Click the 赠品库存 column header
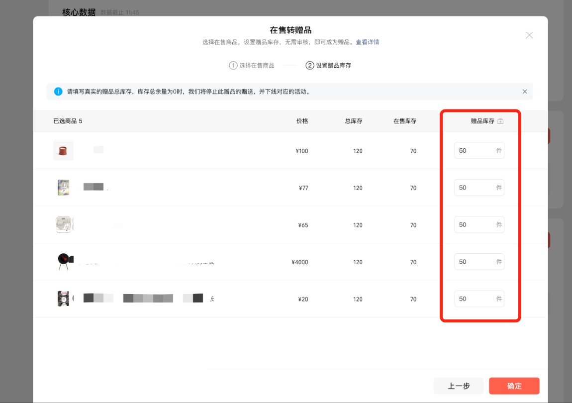Screen dimensions: 572x403 point(482,121)
